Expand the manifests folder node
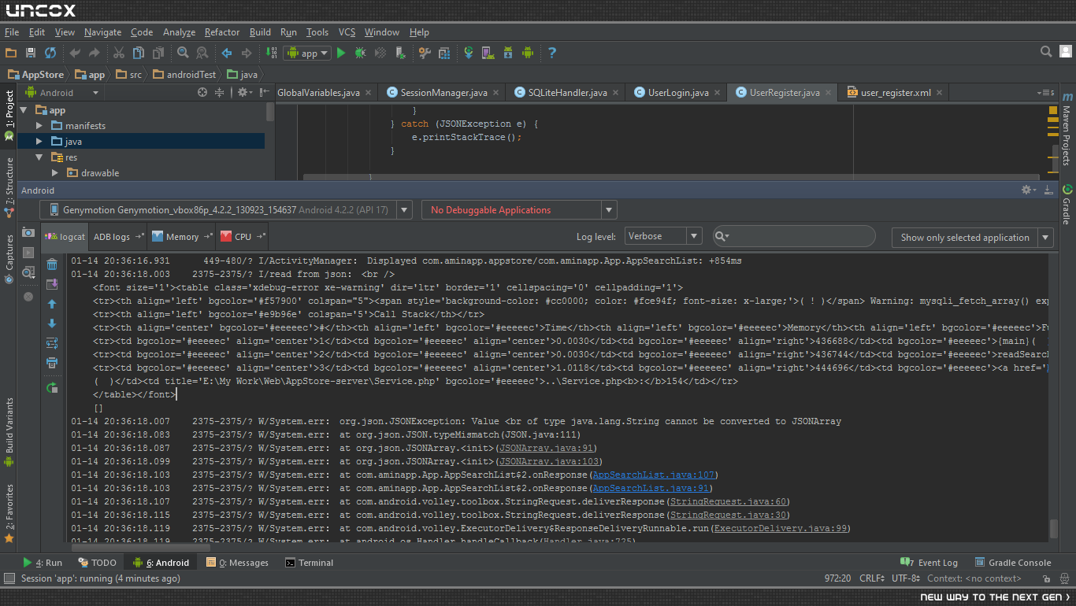 pyautogui.click(x=40, y=126)
